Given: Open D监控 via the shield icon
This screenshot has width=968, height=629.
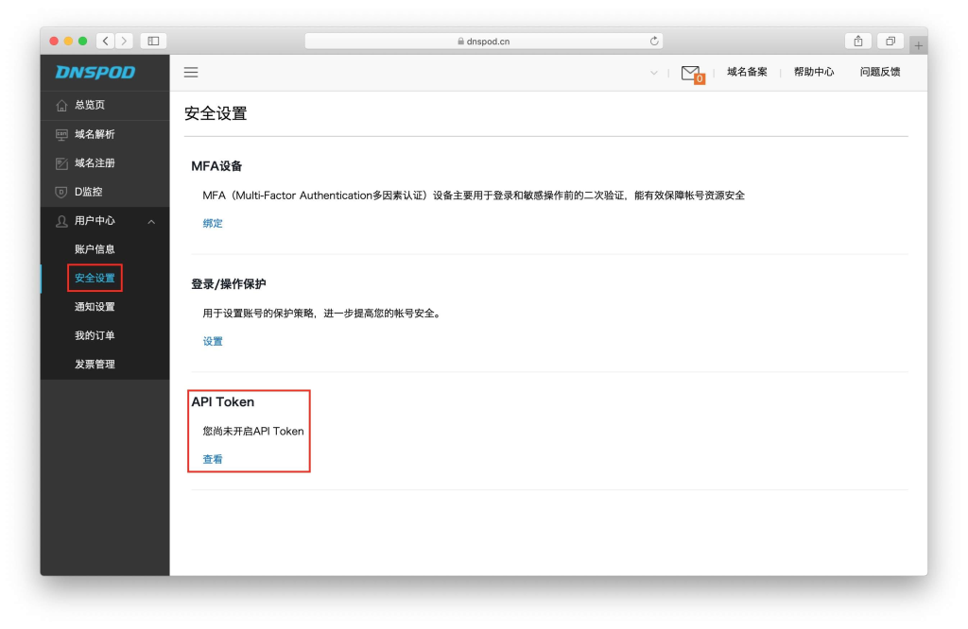Looking at the screenshot, I should [59, 191].
